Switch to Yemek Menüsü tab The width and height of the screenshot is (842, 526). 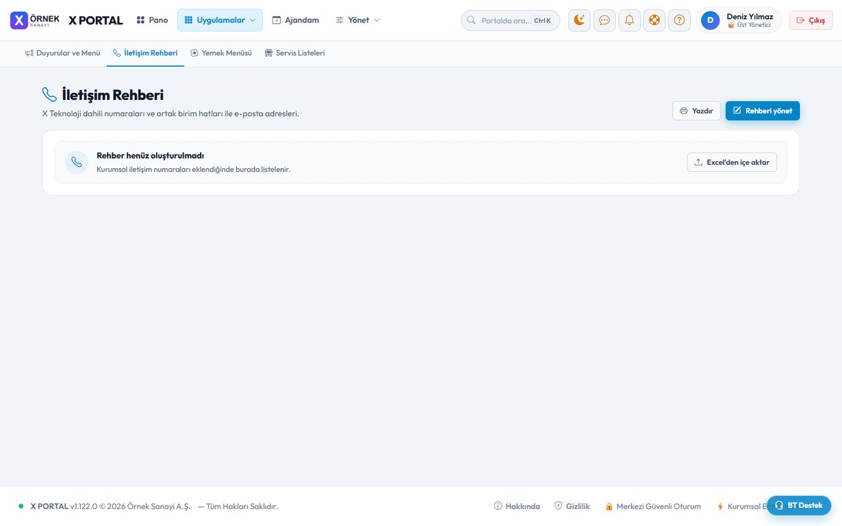[x=221, y=53]
